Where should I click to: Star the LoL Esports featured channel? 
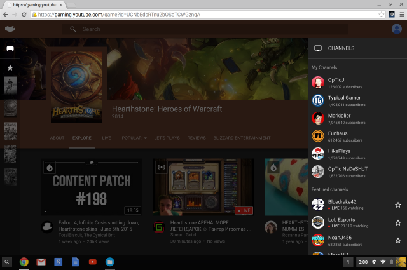click(398, 222)
